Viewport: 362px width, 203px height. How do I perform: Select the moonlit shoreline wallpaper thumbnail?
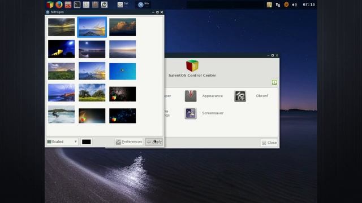coord(92,49)
